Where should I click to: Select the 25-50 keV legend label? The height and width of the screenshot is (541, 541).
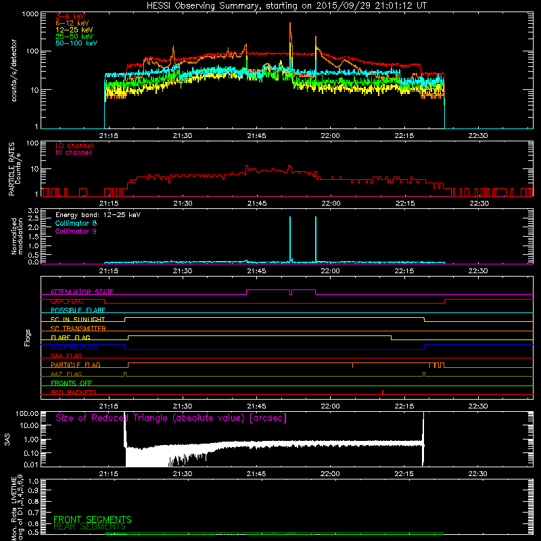point(74,37)
